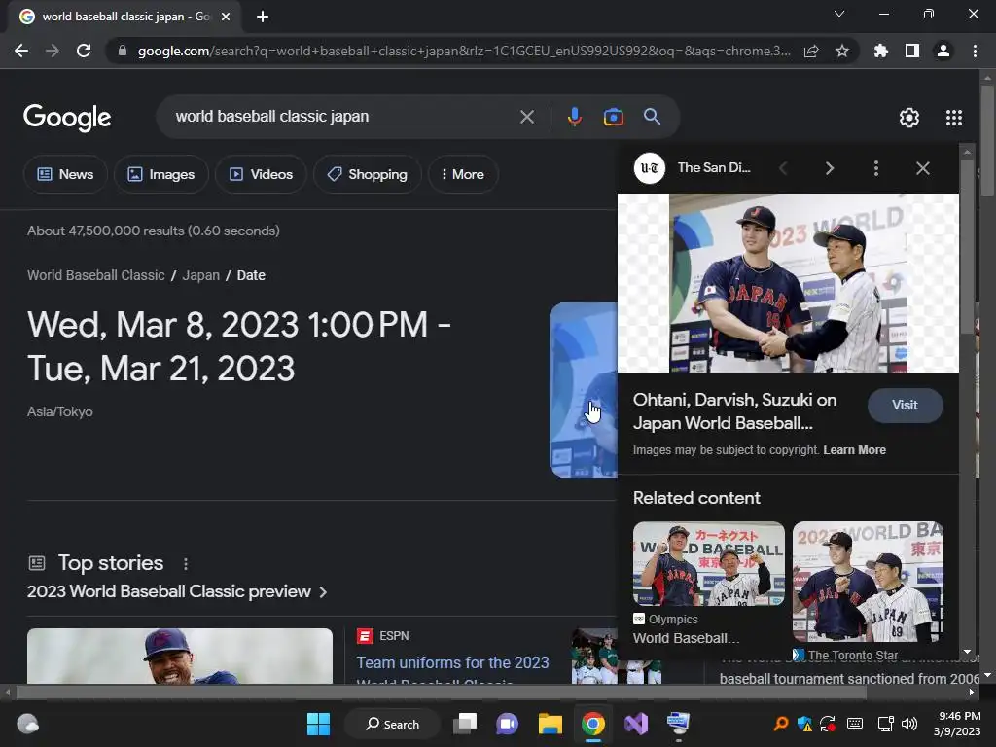
Task: Click the share page icon in address bar
Action: (811, 52)
